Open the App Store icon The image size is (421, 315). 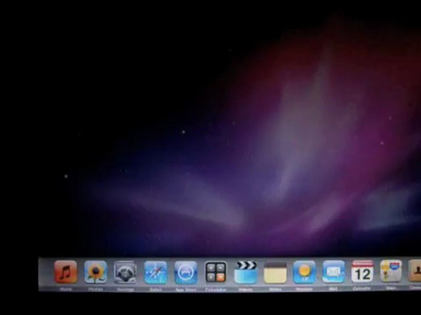click(x=186, y=273)
